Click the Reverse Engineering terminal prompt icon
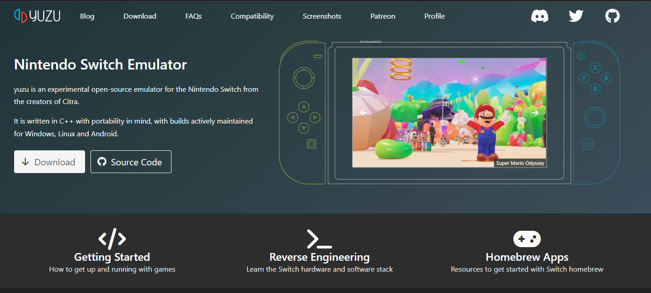Screen dimensions: 651x293 pyautogui.click(x=319, y=239)
